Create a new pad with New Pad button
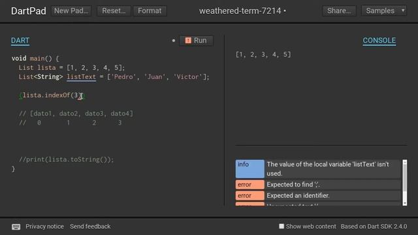This screenshot has height=235, width=418. (x=71, y=10)
